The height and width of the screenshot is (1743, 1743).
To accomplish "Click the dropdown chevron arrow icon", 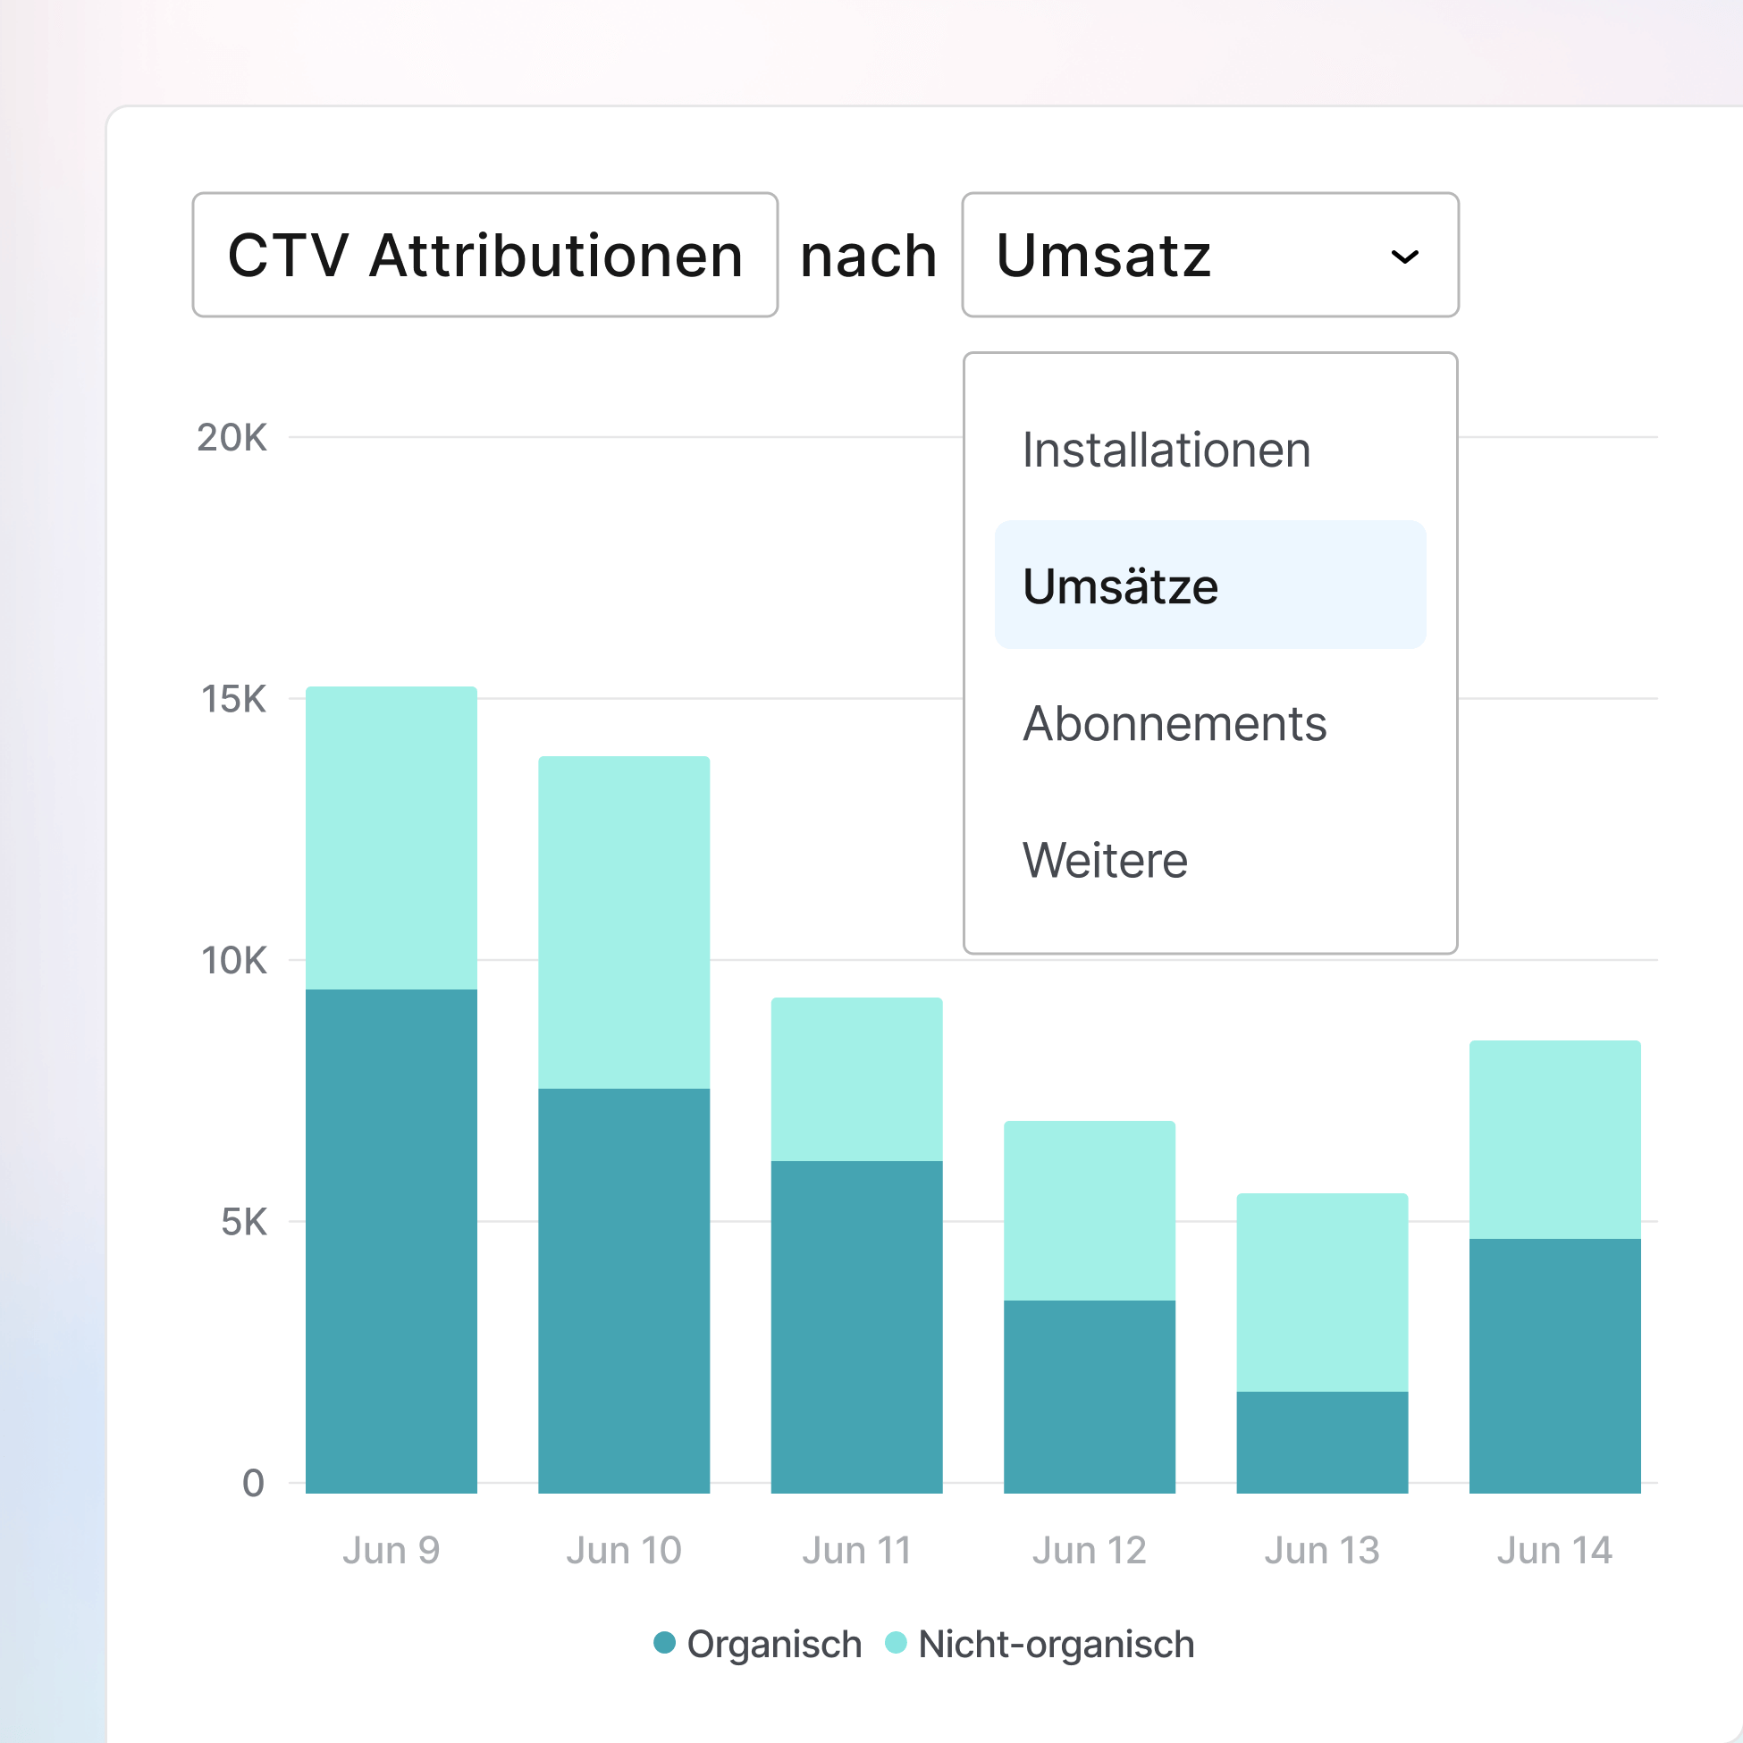I will point(1405,257).
